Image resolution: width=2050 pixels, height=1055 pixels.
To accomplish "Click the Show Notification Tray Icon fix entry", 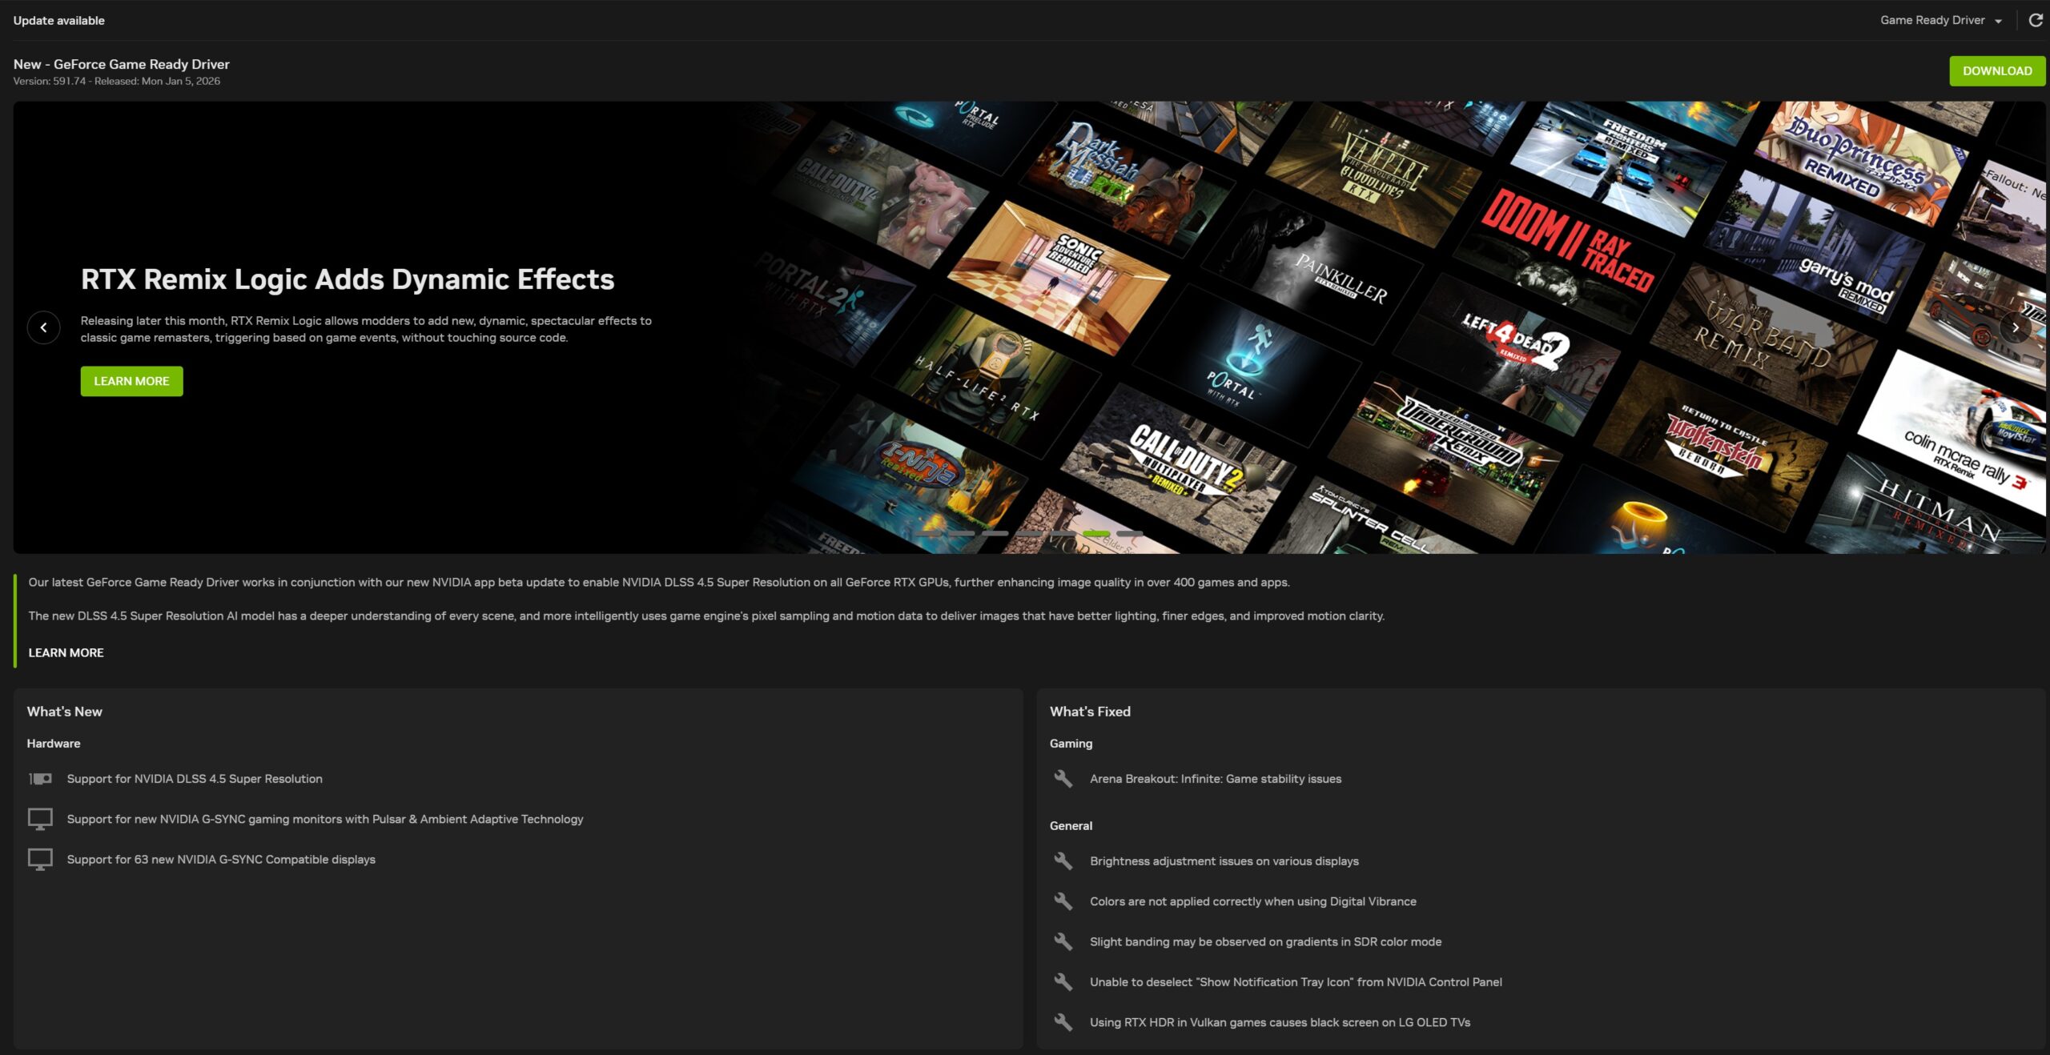I will 1295,982.
